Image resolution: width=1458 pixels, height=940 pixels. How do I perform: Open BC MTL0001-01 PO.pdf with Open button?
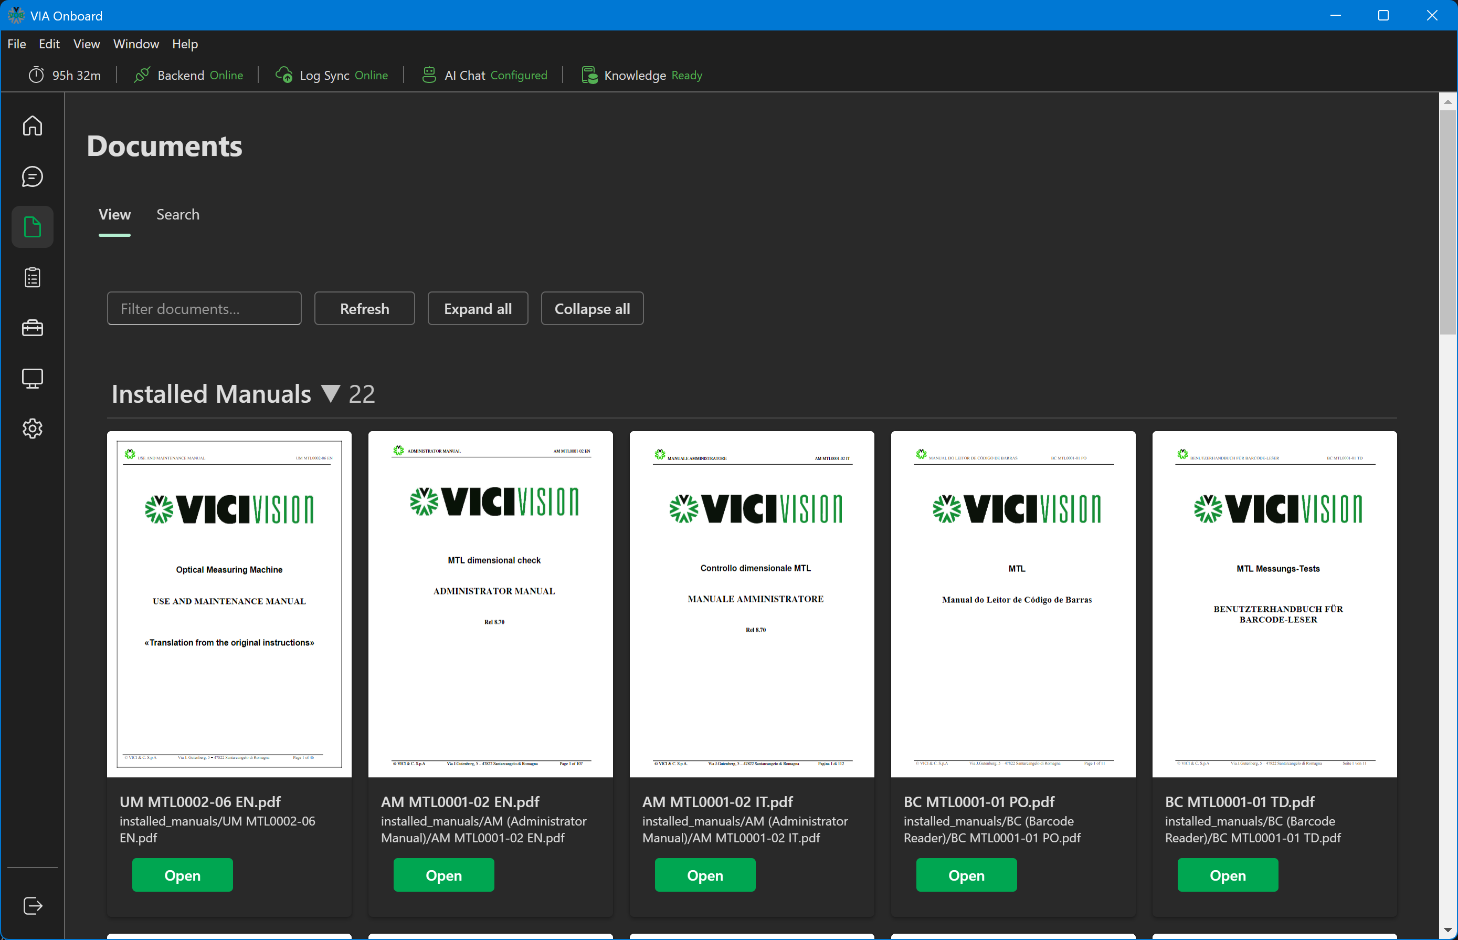966,875
